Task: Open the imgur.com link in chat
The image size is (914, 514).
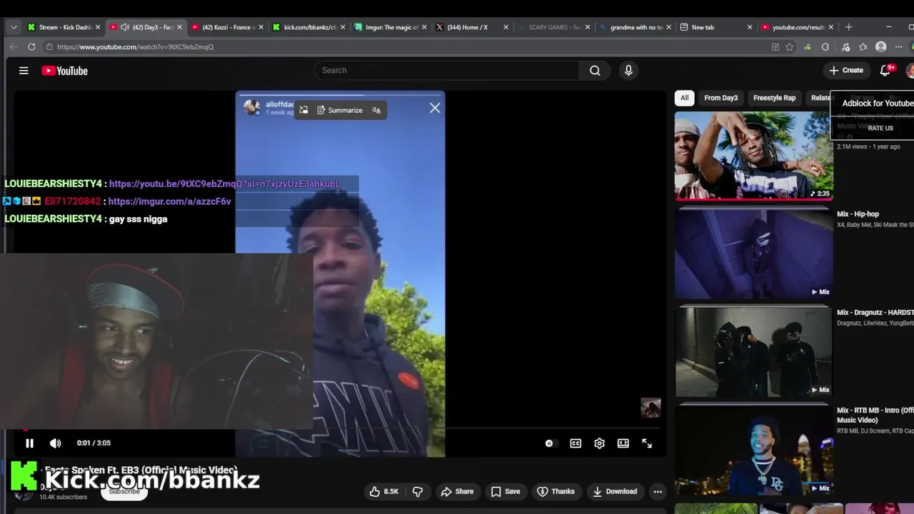Action: coord(169,201)
